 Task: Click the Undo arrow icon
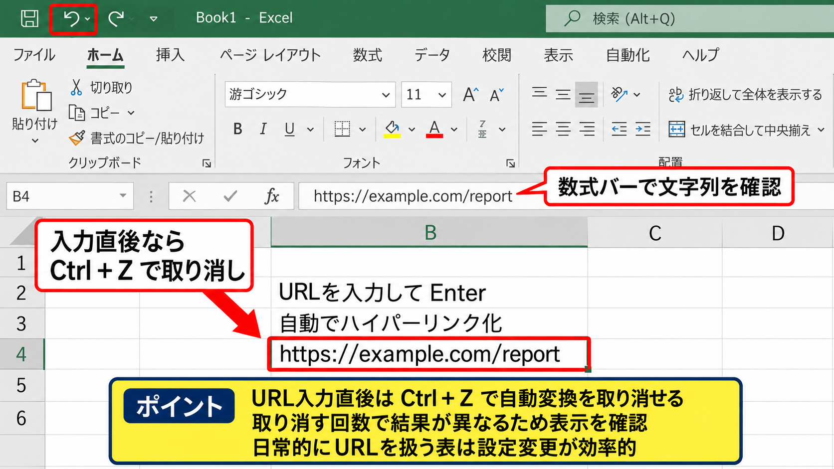pos(71,19)
